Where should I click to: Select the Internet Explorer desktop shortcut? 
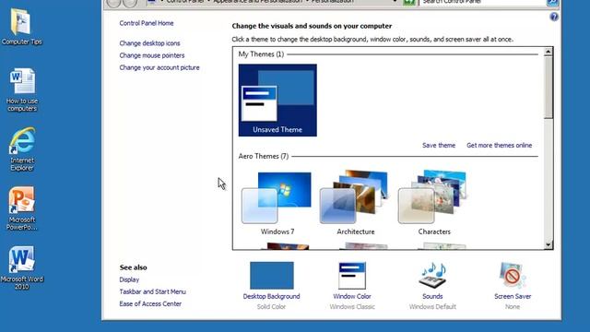[x=22, y=149]
